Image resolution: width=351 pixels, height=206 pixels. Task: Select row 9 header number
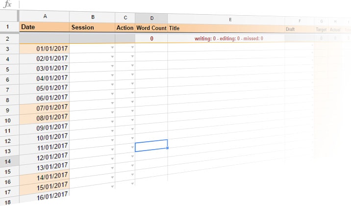(x=8, y=110)
